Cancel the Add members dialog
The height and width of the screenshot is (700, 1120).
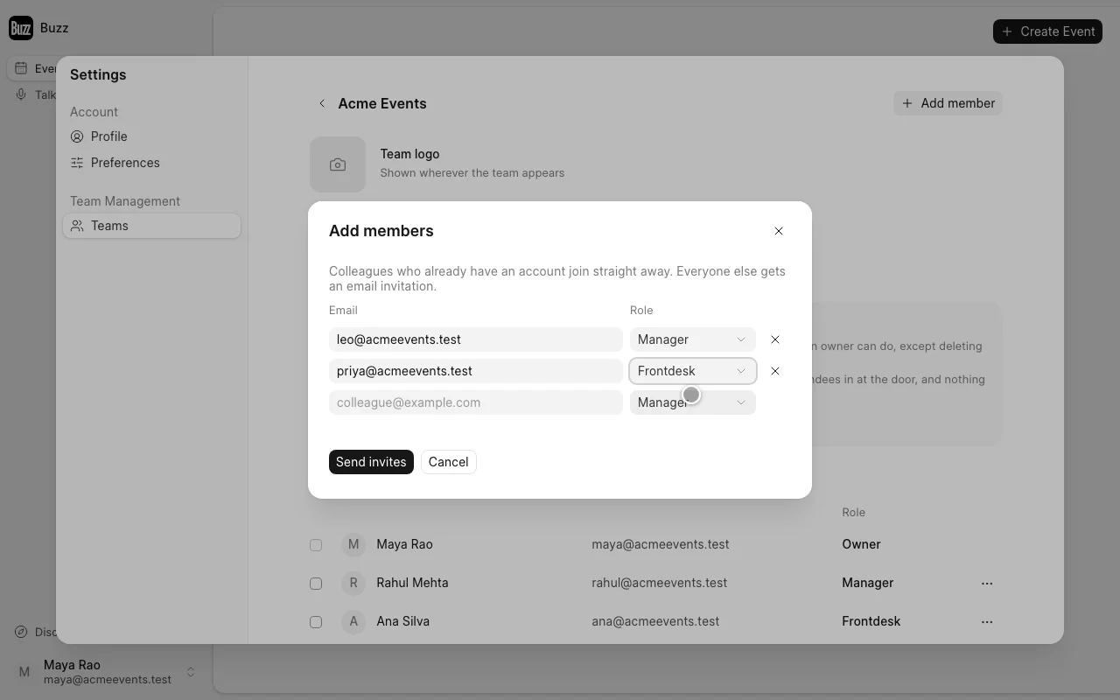(448, 462)
